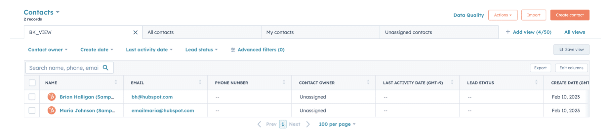Switch to the All contacts tab
The width and height of the screenshot is (609, 136).
pyautogui.click(x=202, y=32)
